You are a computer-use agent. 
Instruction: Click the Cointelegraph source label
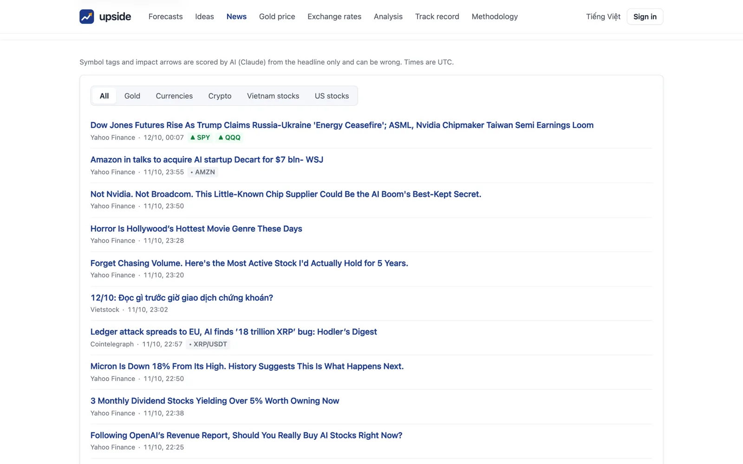point(112,344)
